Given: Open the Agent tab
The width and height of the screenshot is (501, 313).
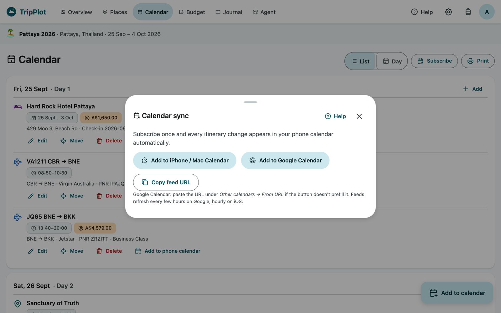Looking at the screenshot, I should 264,12.
